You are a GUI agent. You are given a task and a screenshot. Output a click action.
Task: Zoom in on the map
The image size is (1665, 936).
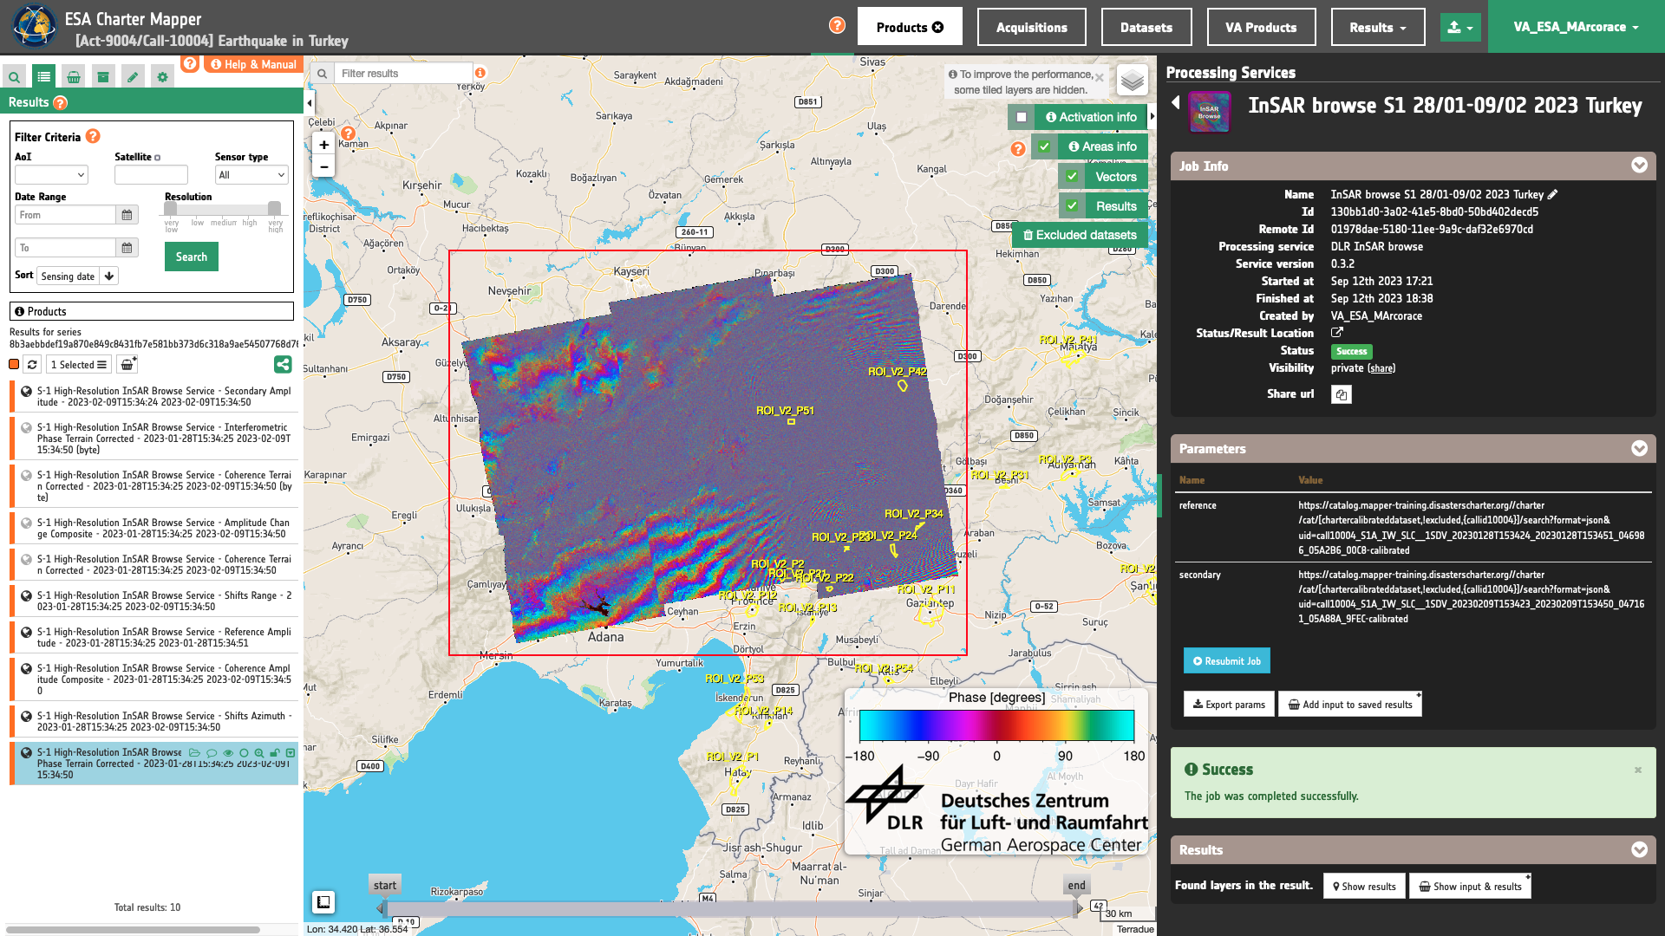(x=323, y=145)
